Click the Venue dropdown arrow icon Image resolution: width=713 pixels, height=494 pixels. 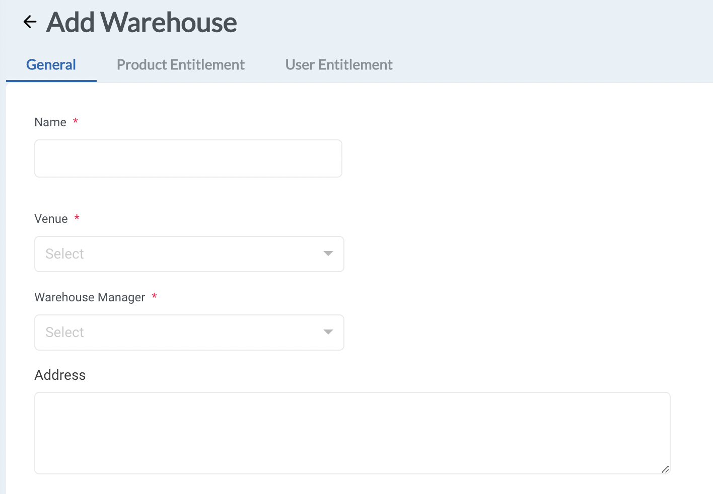pos(328,254)
